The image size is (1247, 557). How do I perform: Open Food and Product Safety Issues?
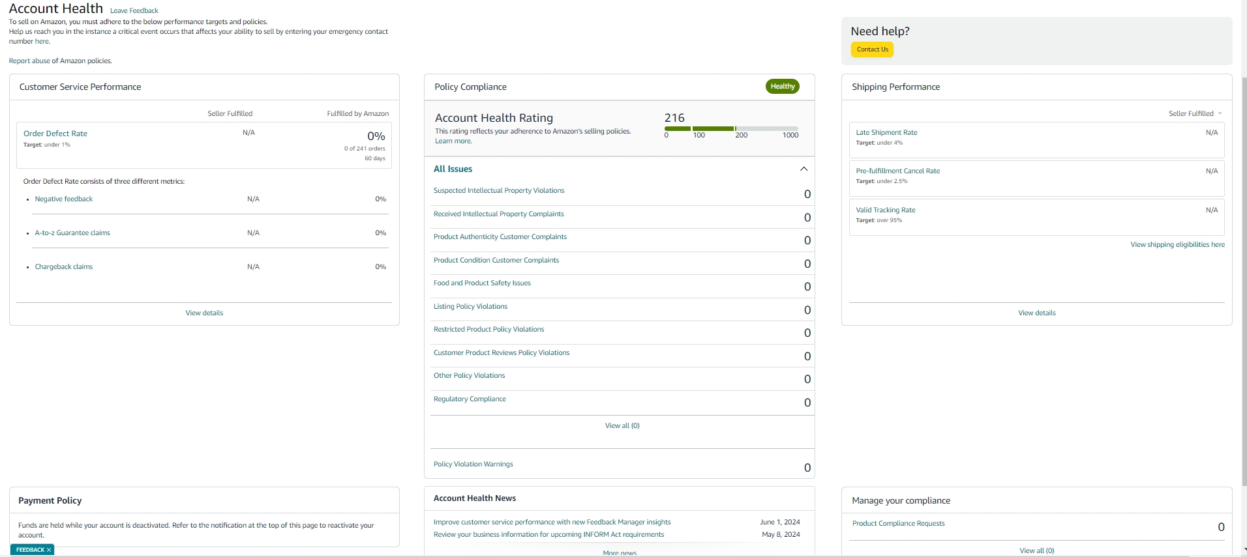(482, 283)
